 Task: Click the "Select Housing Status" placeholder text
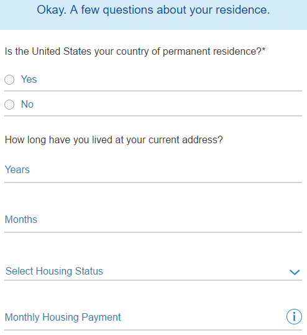point(54,271)
